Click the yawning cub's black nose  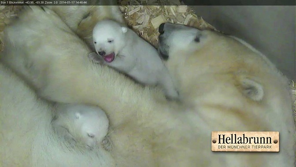[102, 53]
